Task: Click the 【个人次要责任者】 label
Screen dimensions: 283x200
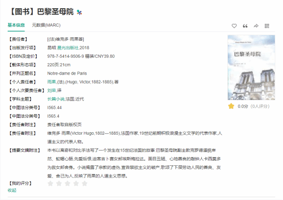Action: click(x=27, y=90)
